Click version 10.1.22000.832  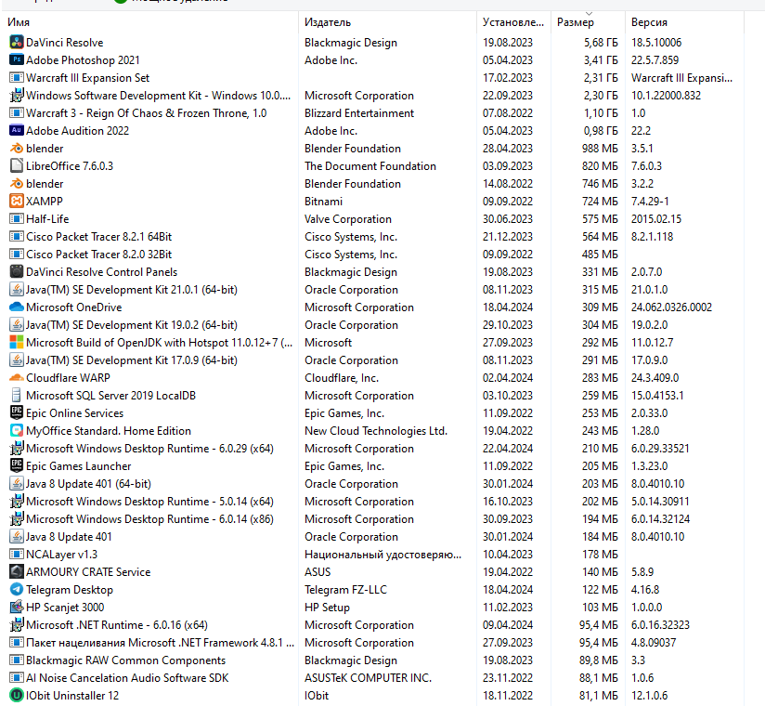pyautogui.click(x=666, y=95)
